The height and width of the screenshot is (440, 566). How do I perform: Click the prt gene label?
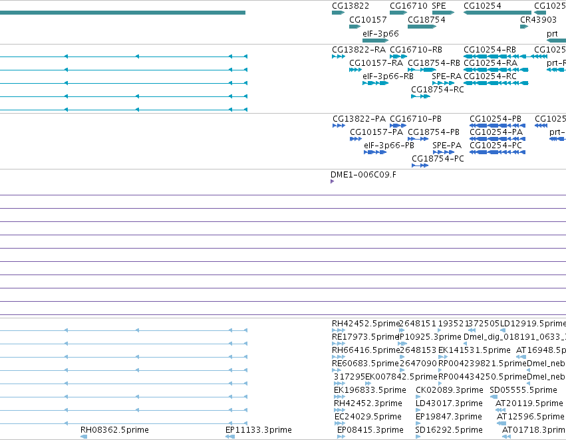[552, 33]
